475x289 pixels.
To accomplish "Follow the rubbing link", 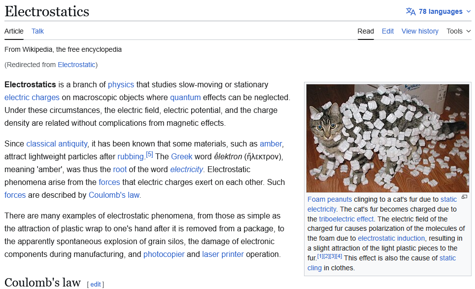I will [131, 156].
